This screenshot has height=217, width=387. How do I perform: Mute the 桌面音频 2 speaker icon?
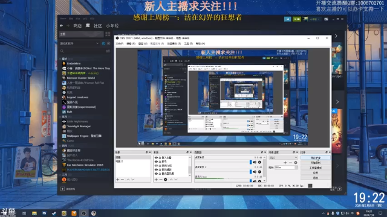255,172
